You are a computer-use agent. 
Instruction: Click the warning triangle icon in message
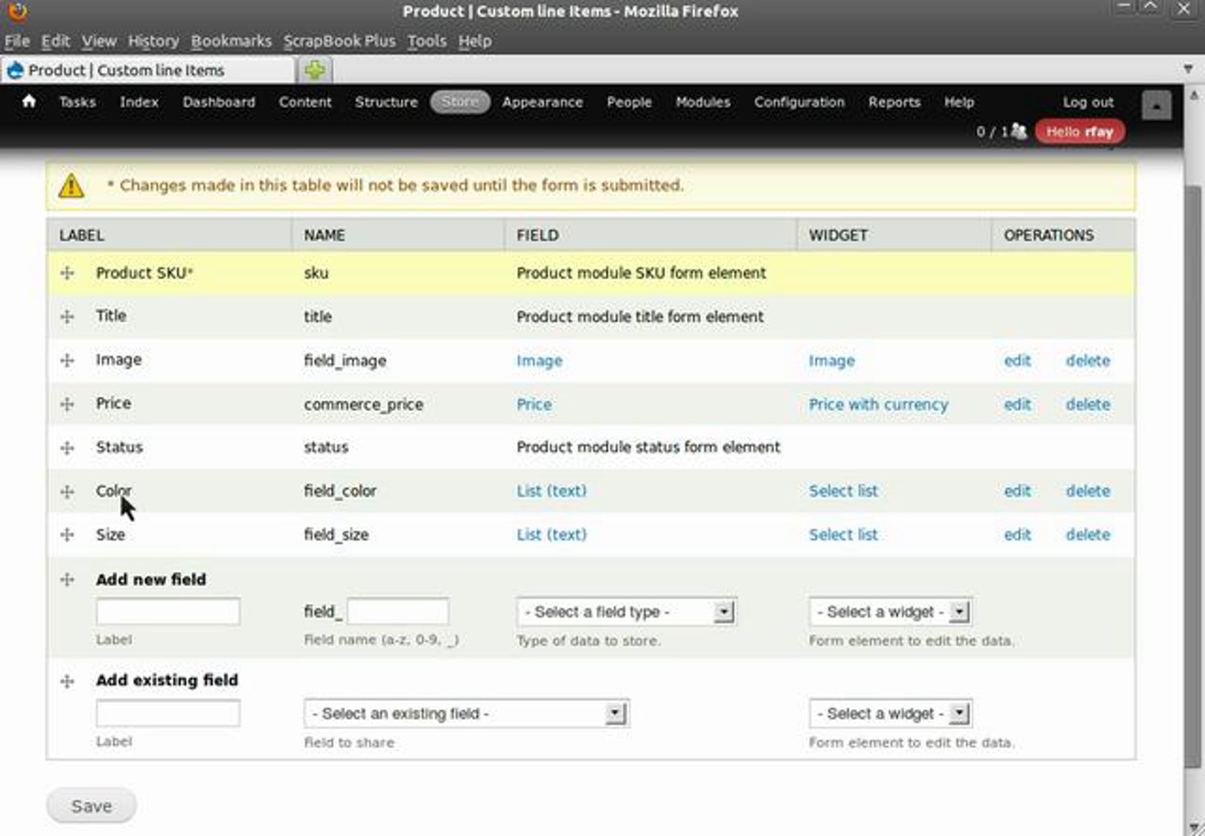71,185
